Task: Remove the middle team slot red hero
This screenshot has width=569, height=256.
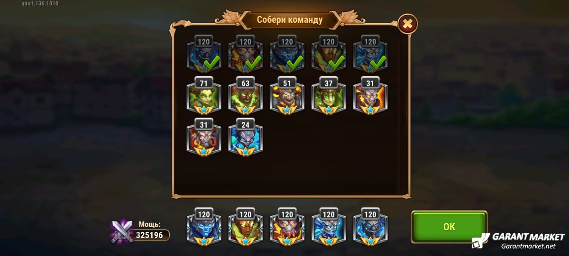Action: (x=287, y=228)
